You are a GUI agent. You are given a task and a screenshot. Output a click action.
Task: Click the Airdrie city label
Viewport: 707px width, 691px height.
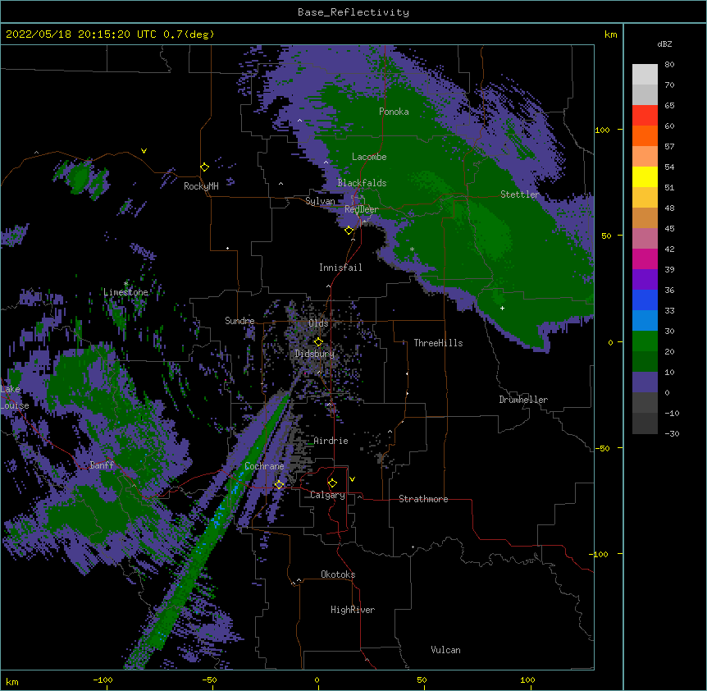click(x=331, y=441)
